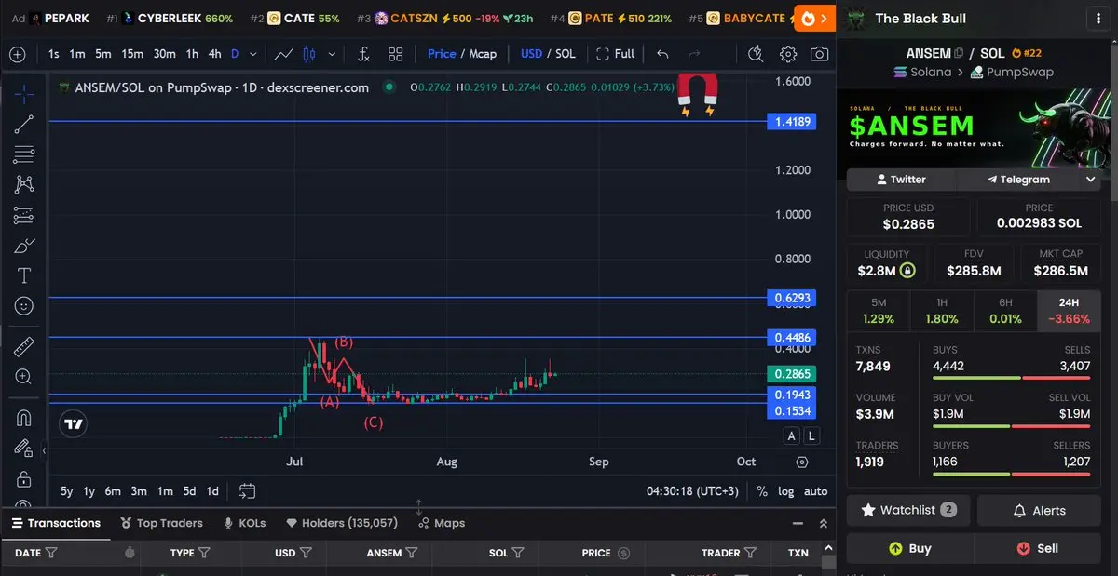Select the brush drawing tool
Image resolution: width=1118 pixels, height=576 pixels.
[x=24, y=247]
